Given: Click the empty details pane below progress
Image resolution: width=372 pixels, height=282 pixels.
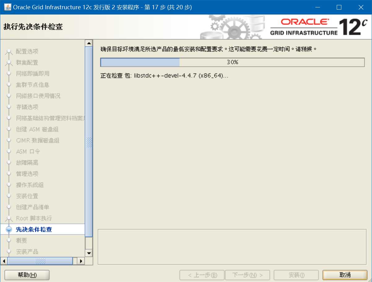Looking at the screenshot, I should point(233,247).
